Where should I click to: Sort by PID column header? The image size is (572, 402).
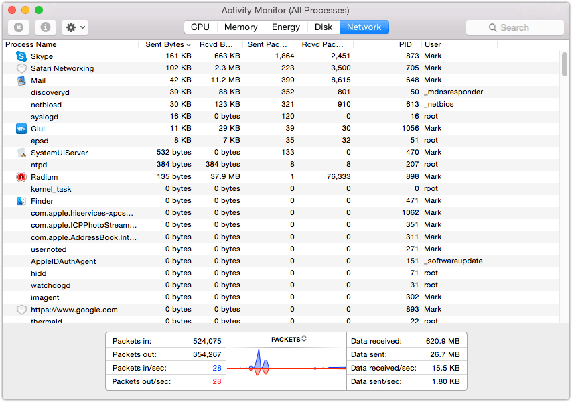coord(387,44)
